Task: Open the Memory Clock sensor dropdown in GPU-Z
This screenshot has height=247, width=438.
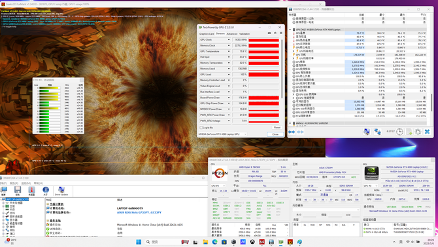Action: point(229,46)
